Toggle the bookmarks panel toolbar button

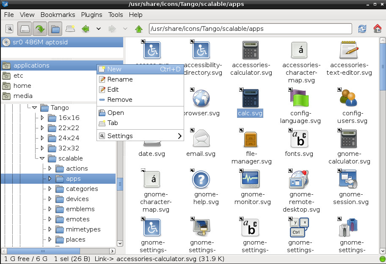[x=40, y=29]
